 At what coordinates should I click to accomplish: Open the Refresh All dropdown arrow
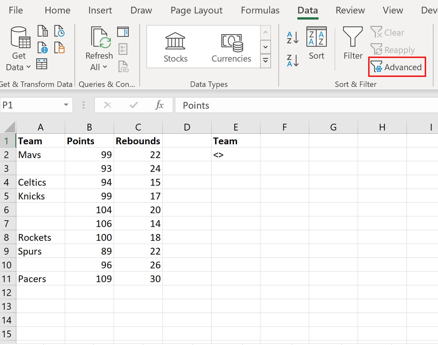pyautogui.click(x=105, y=67)
